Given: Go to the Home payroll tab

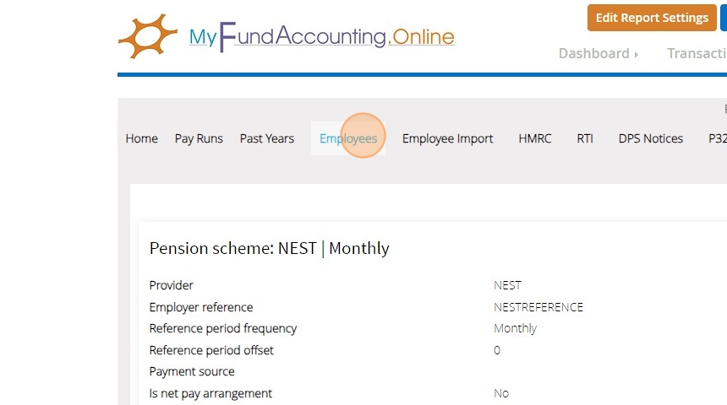Looking at the screenshot, I should tap(141, 138).
